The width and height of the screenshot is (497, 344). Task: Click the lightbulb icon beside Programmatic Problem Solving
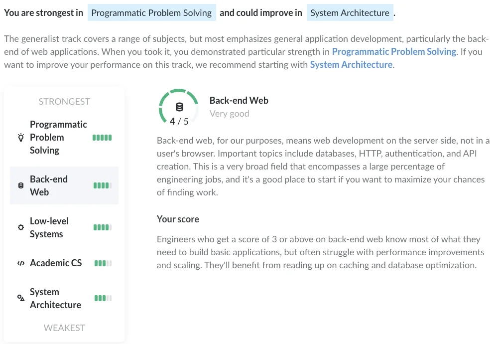[x=20, y=137]
